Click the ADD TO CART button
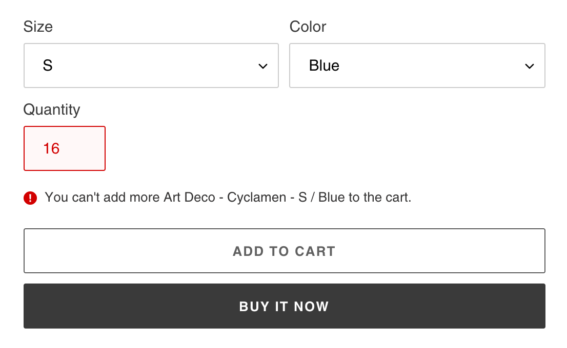Viewport: 567px width, 348px height. click(x=284, y=251)
